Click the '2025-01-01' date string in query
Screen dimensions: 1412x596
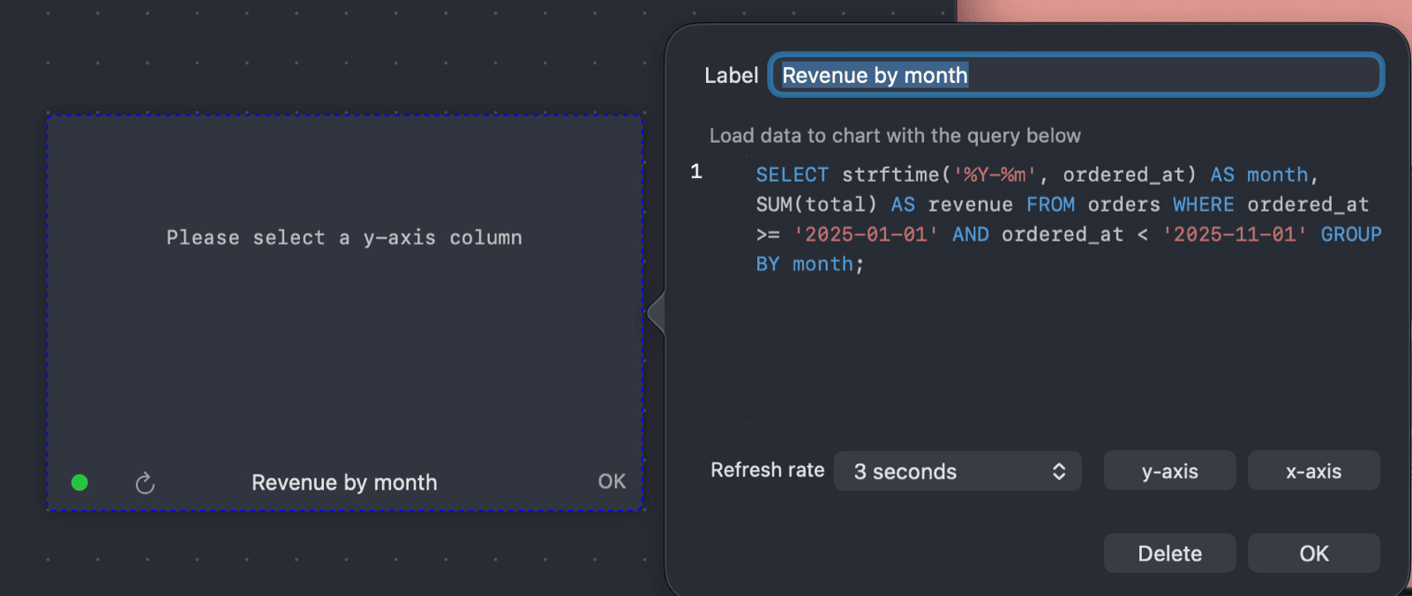click(866, 235)
